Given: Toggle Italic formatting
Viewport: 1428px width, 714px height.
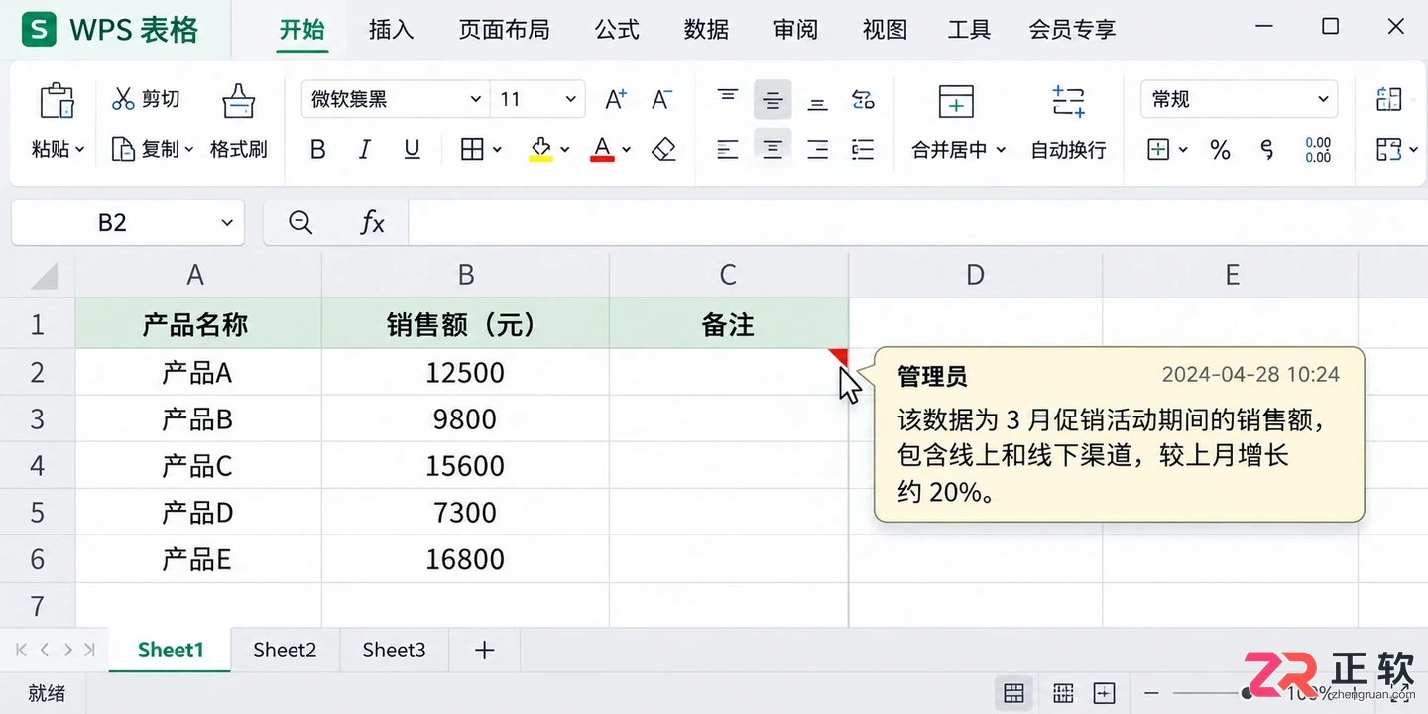Looking at the screenshot, I should coord(365,150).
